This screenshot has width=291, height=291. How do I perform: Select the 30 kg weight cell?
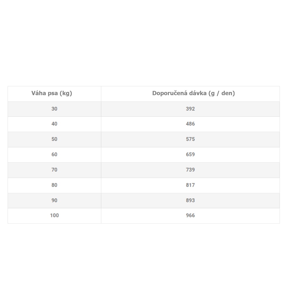(54, 109)
